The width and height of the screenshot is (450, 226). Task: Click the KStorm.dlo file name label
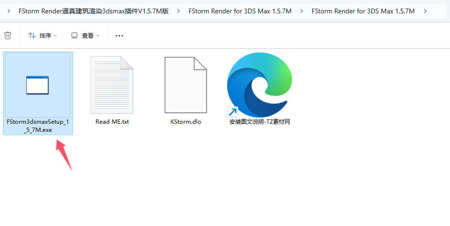click(x=186, y=122)
